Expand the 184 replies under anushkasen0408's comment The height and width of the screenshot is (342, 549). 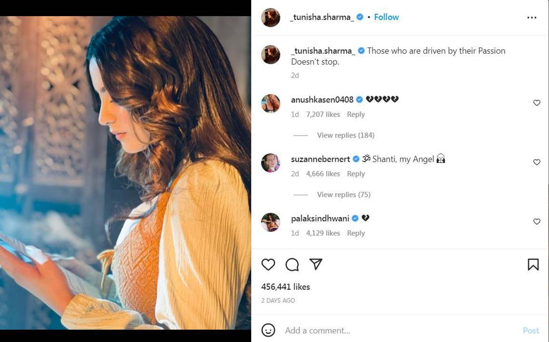(345, 135)
